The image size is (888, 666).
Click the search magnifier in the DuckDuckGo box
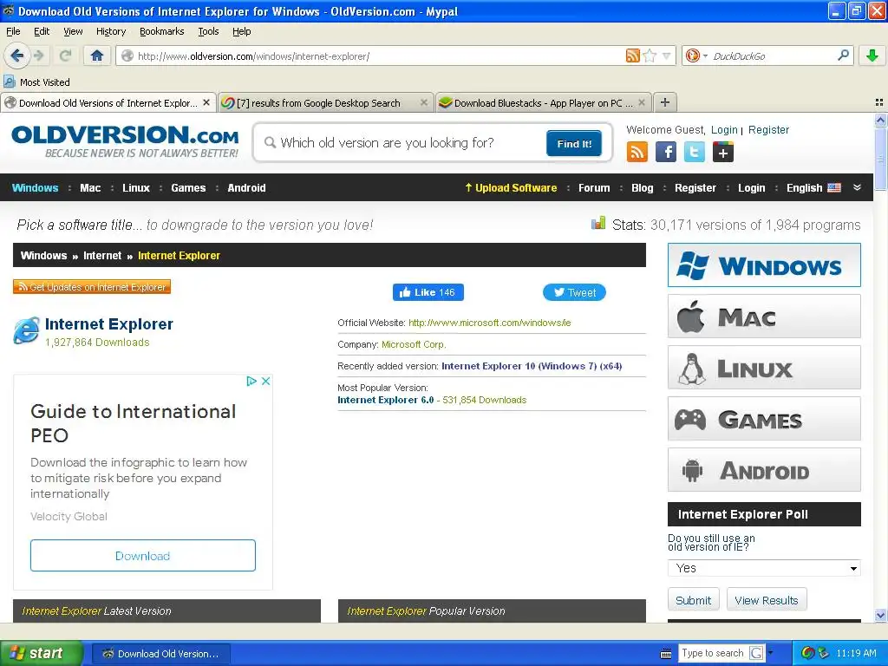843,55
